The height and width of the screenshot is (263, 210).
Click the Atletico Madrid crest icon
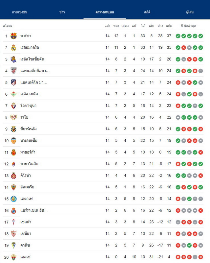[13, 83]
